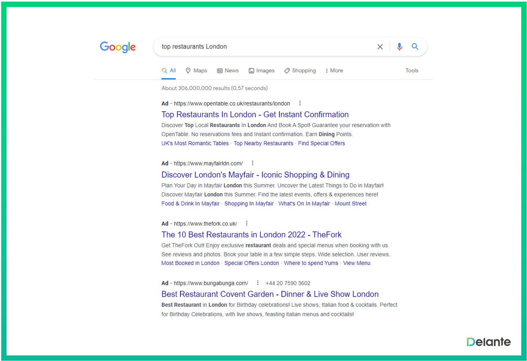The width and height of the screenshot is (527, 361).
Task: Open three-dot menu for OpenTable ad
Action: click(x=300, y=103)
